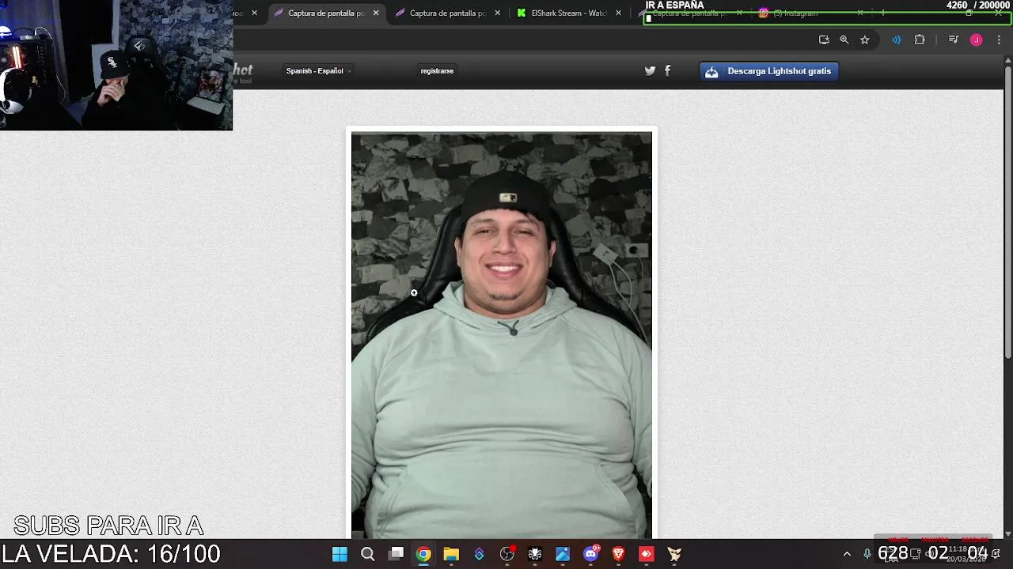This screenshot has height=569, width=1013.
Task: Click the purple-blue diamond app taskbar icon
Action: click(479, 554)
